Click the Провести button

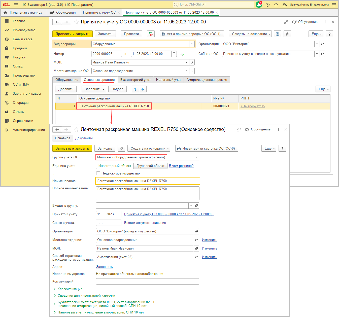(x=131, y=34)
